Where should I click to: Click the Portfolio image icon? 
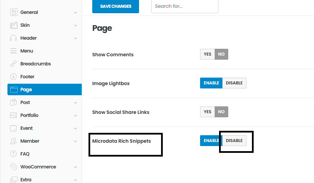coord(14,115)
